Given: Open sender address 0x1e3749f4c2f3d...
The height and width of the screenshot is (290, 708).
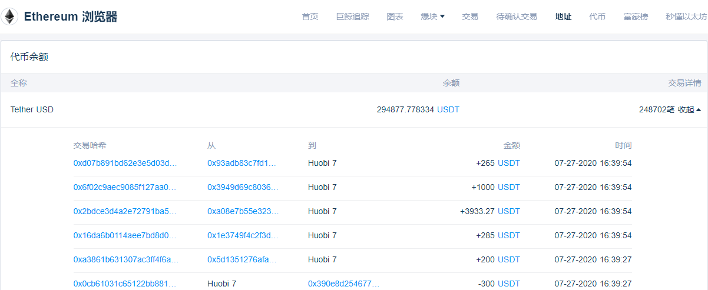Looking at the screenshot, I should click(243, 235).
